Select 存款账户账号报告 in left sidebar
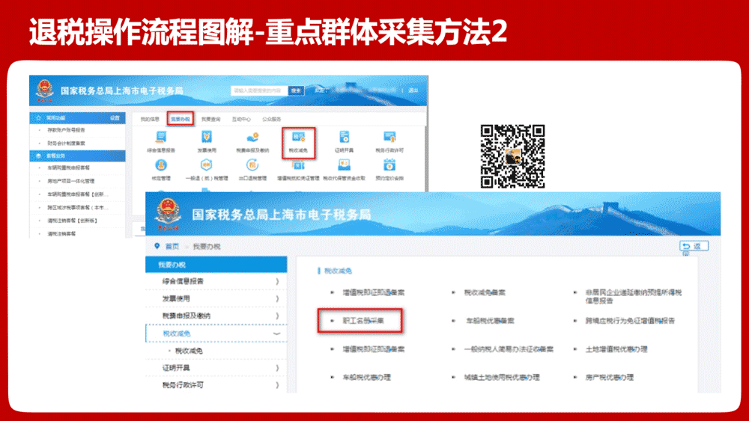This screenshot has height=421, width=749. (67, 129)
